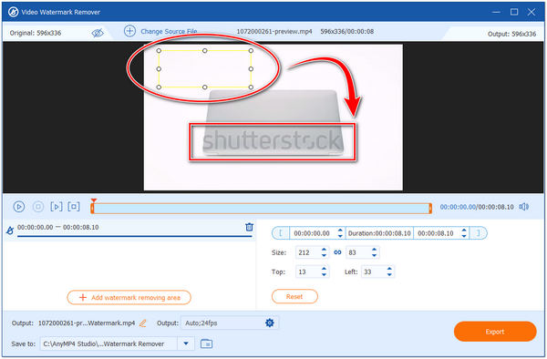Open Change Source File link
The height and width of the screenshot is (359, 547).
point(169,31)
